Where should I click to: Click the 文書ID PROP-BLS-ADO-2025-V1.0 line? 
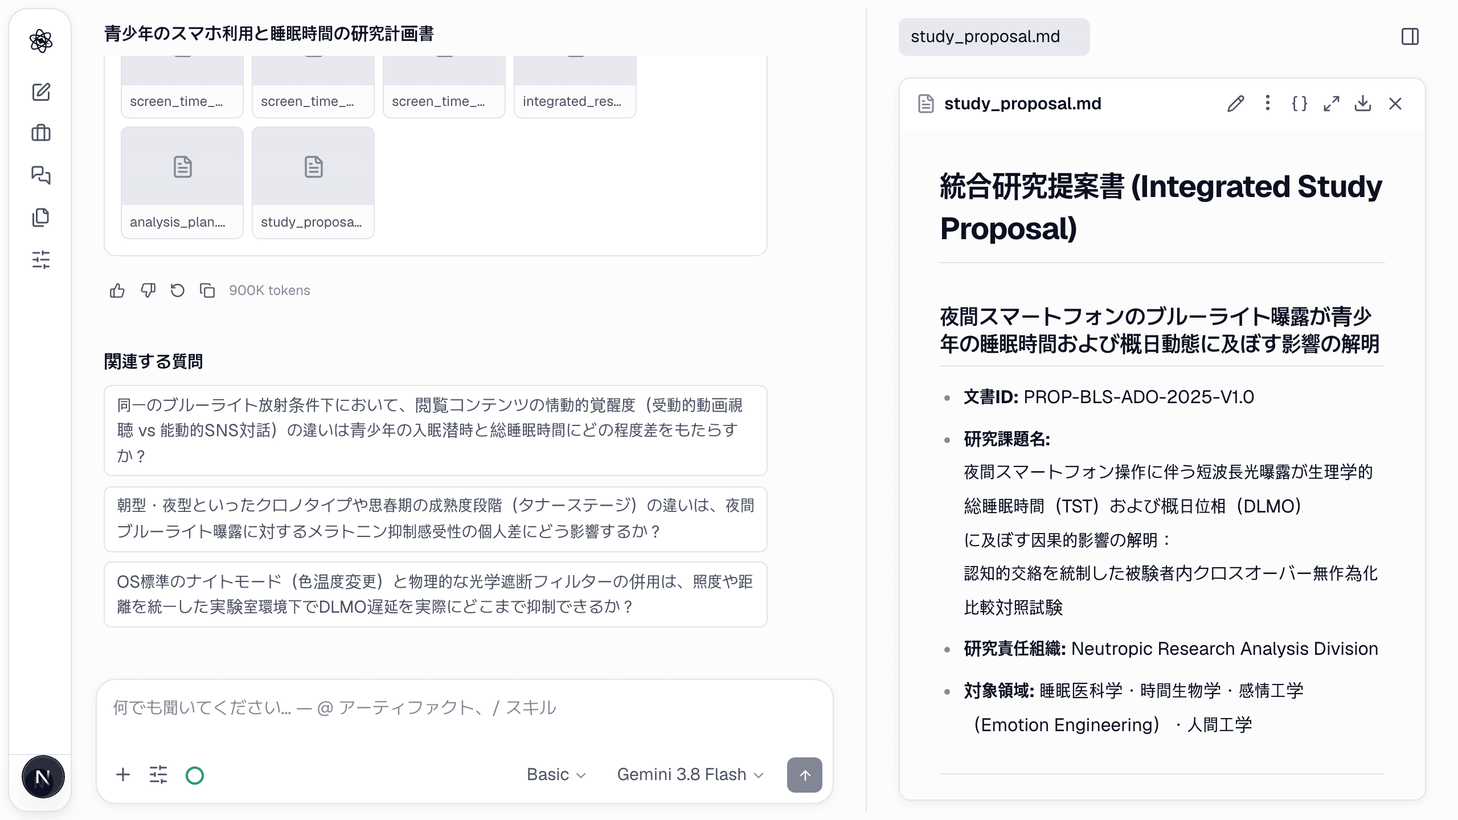tap(1109, 397)
